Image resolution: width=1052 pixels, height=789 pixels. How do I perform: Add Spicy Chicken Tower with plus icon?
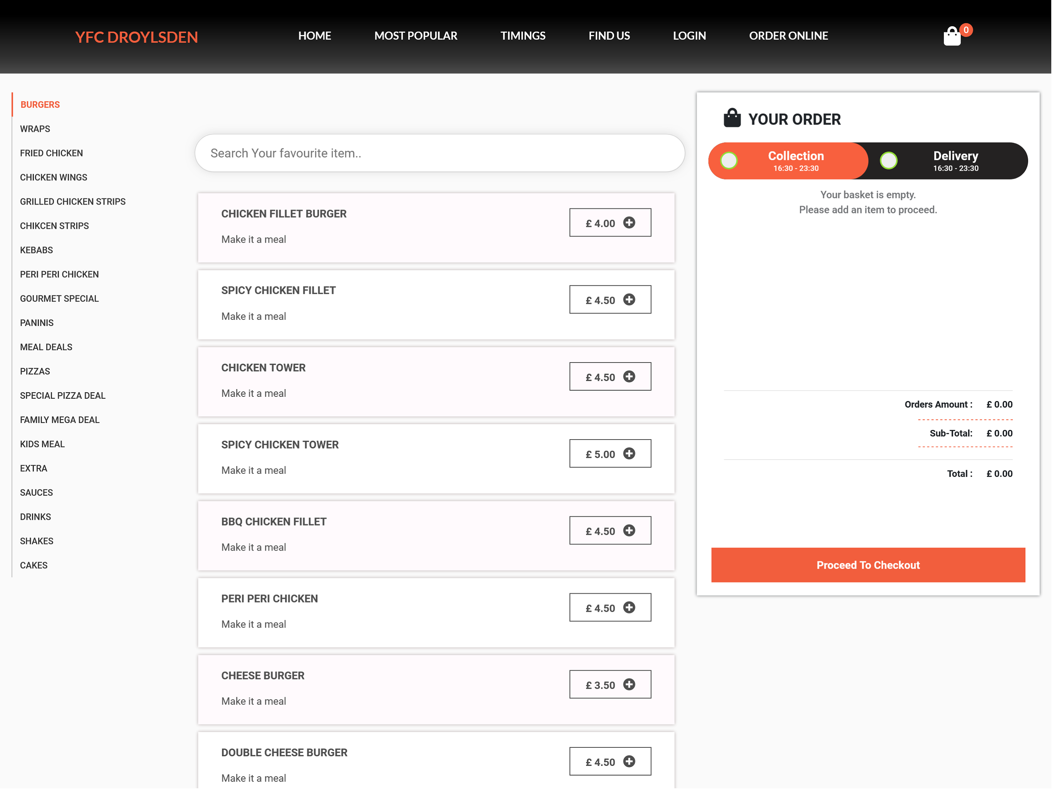point(629,453)
